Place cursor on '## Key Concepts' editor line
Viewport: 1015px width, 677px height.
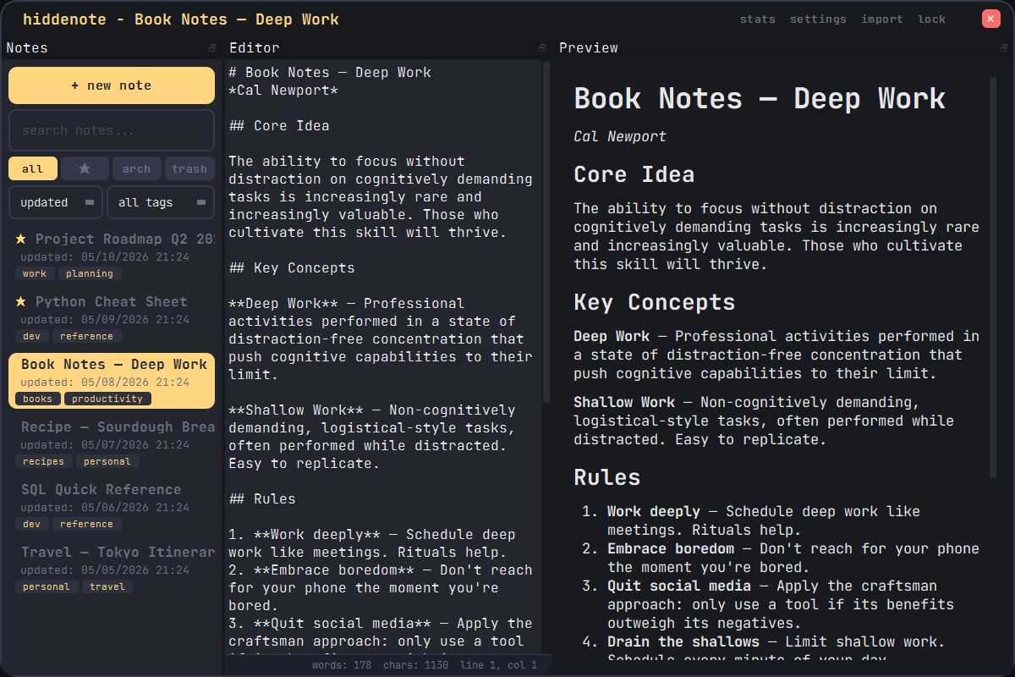click(x=292, y=268)
